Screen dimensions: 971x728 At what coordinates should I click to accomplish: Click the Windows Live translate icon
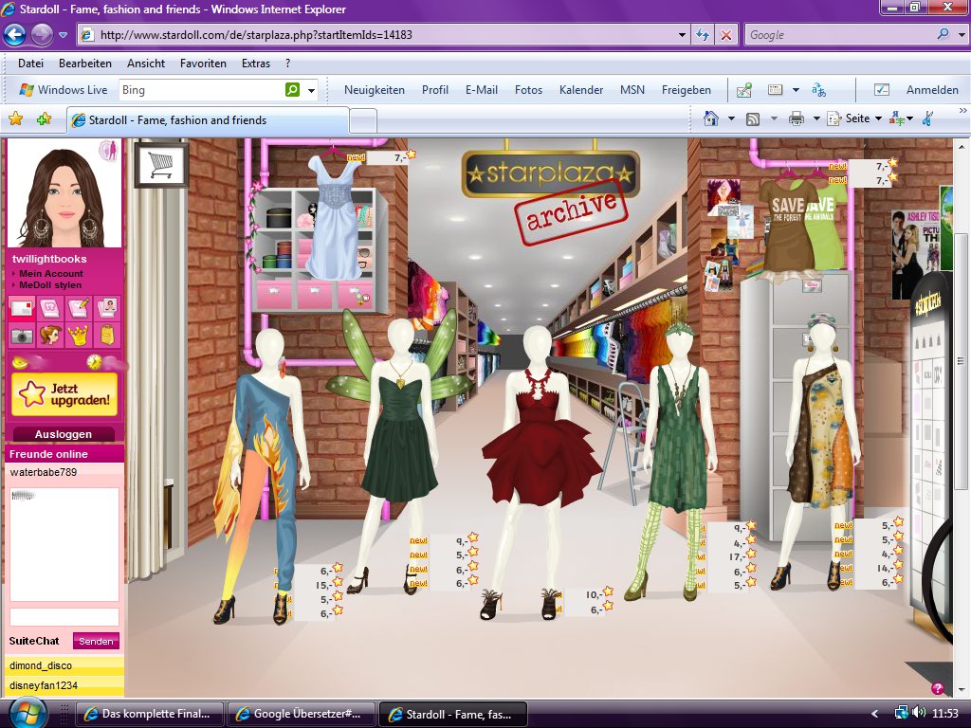[818, 90]
